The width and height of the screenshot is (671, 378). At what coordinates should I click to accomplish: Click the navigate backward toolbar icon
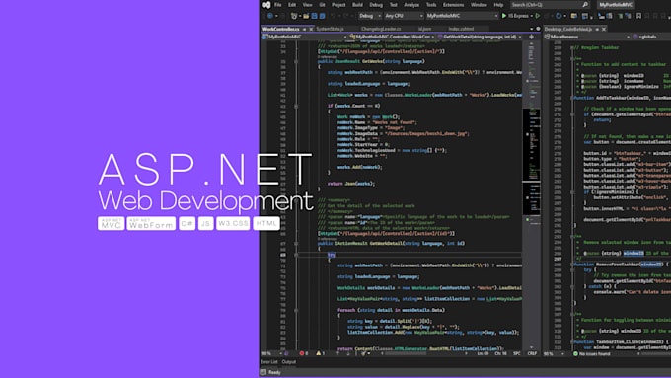tap(270, 16)
